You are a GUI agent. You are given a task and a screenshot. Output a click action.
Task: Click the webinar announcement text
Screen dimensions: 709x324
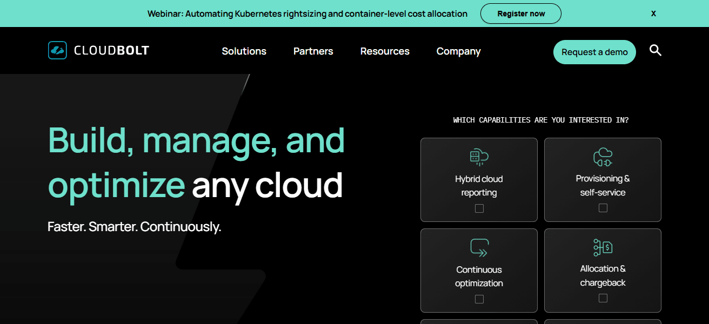click(307, 13)
